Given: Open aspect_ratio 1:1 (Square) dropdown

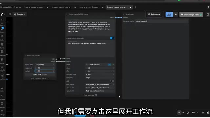Looking at the screenshot, I should [45, 65].
